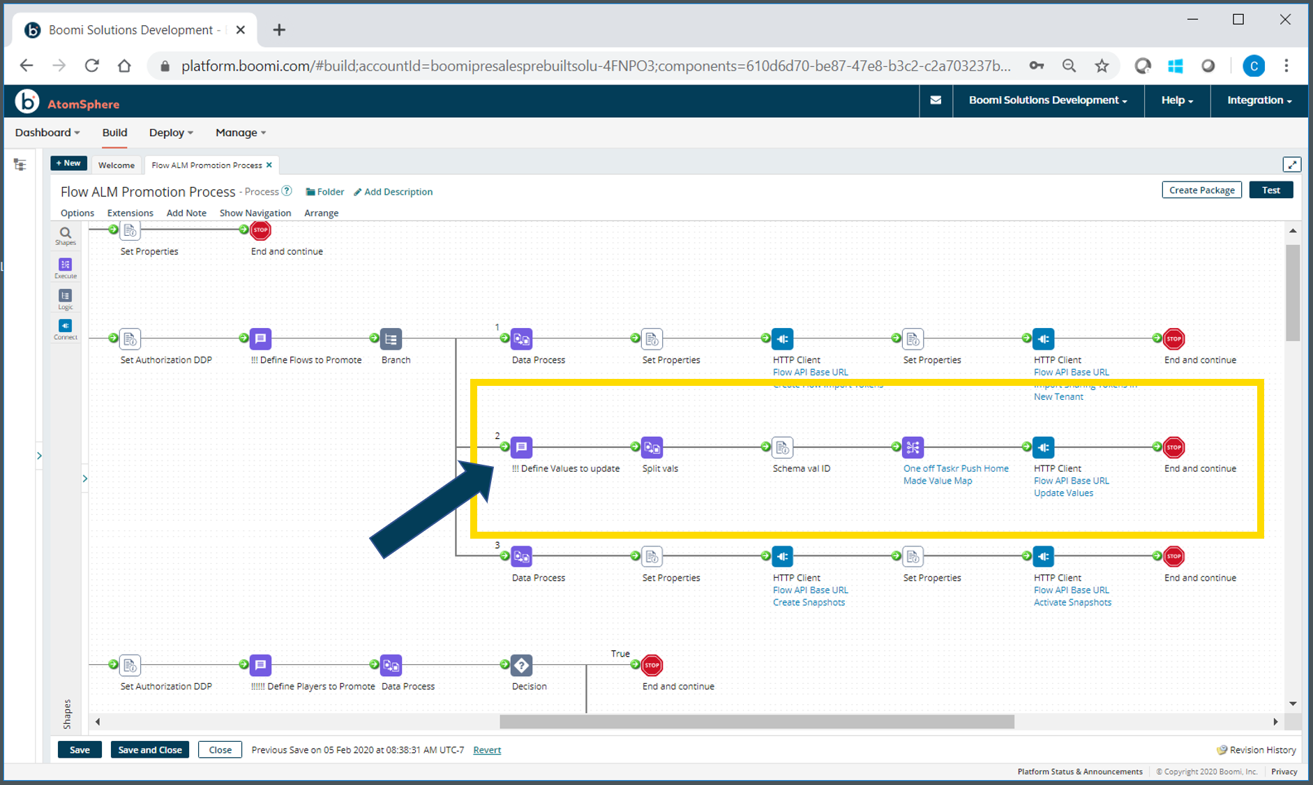The height and width of the screenshot is (785, 1313).
Task: Open the Connect shapes palette
Action: pyautogui.click(x=65, y=329)
